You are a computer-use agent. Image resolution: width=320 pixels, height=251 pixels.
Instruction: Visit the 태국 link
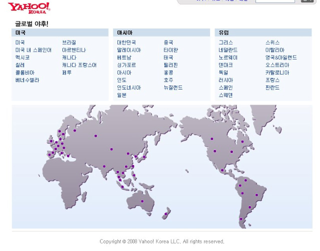click(x=168, y=57)
